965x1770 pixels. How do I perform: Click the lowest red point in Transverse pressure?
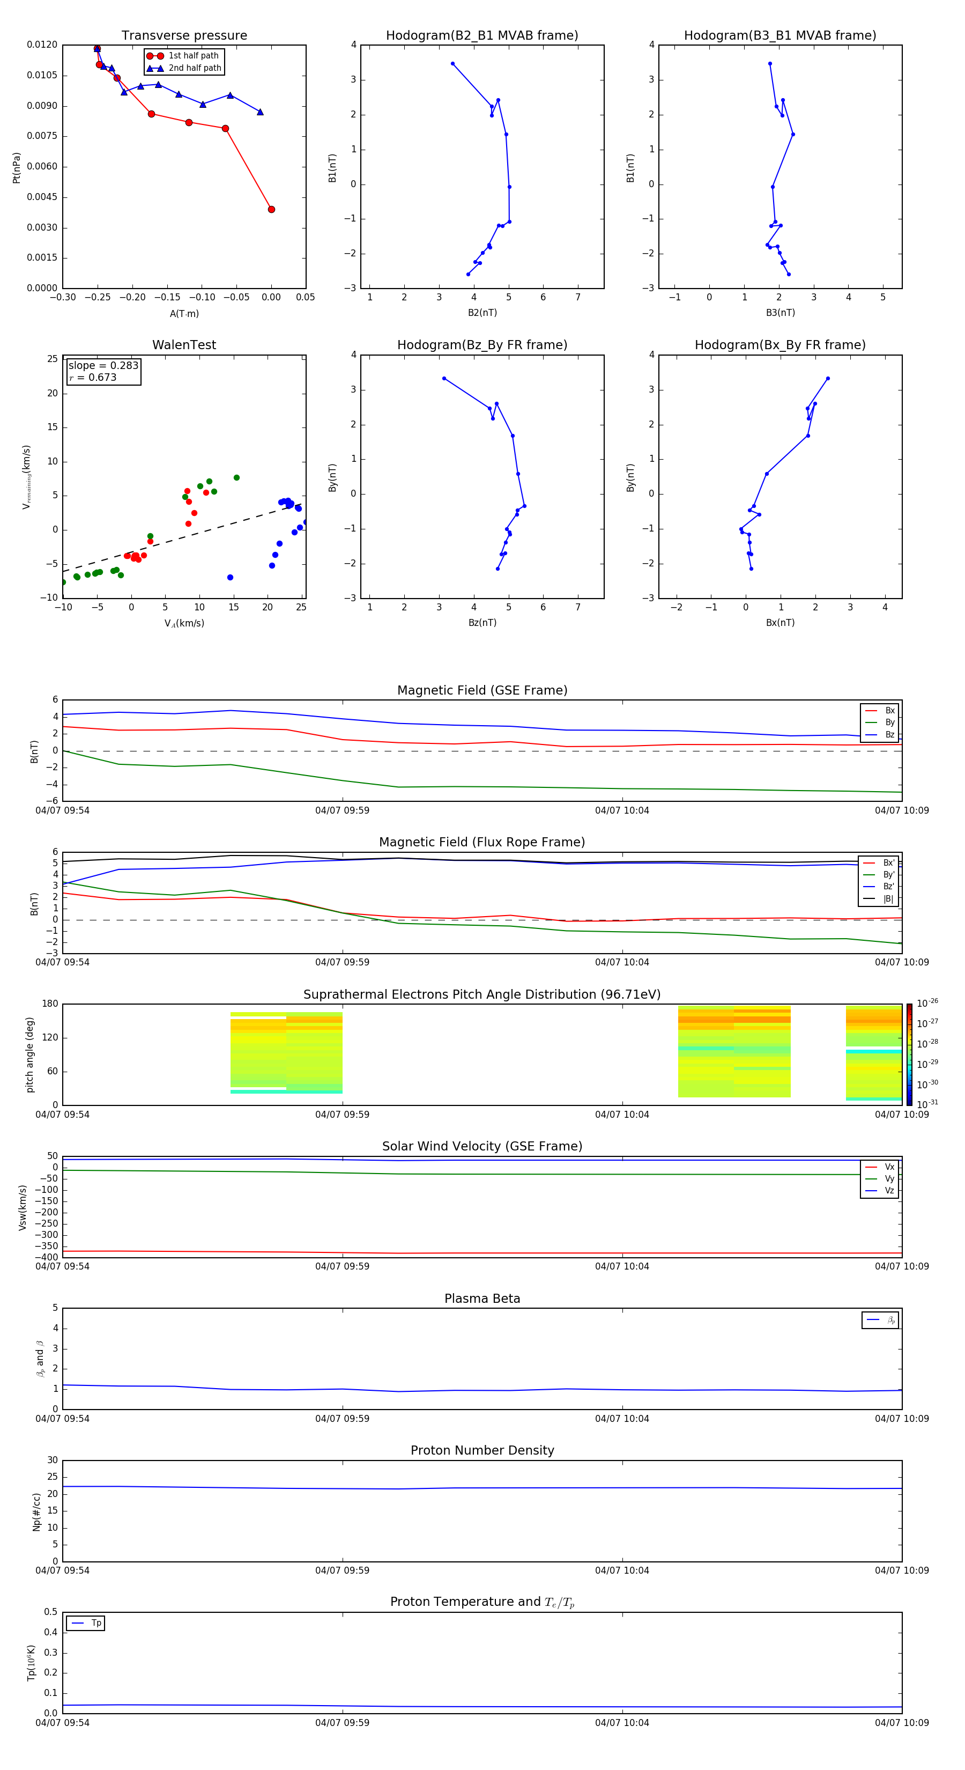pyautogui.click(x=271, y=210)
